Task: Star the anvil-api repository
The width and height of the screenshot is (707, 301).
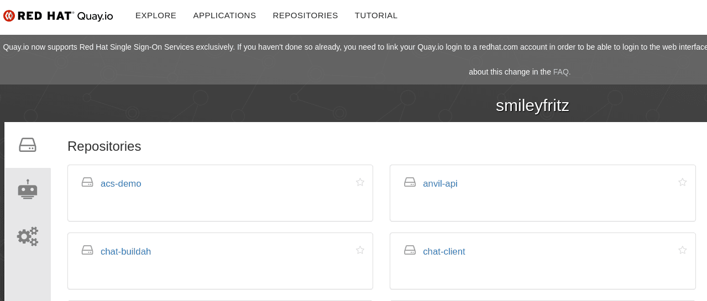Action: pyautogui.click(x=682, y=182)
